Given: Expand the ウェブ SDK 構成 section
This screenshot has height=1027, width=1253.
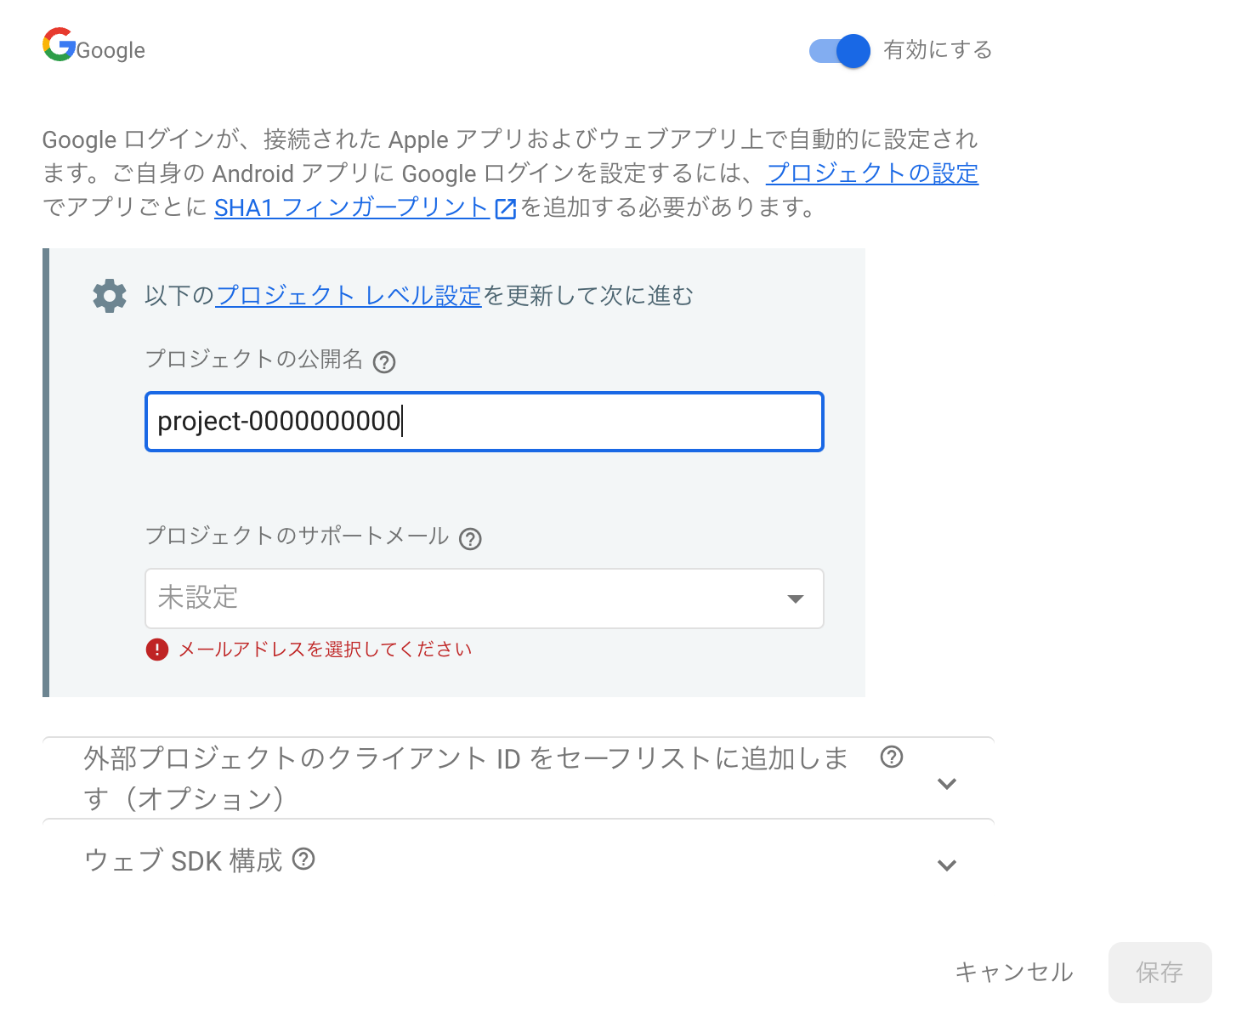Looking at the screenshot, I should 947,865.
